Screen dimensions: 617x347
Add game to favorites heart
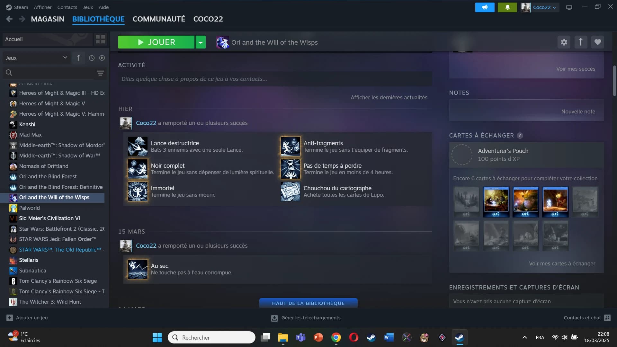(x=598, y=42)
